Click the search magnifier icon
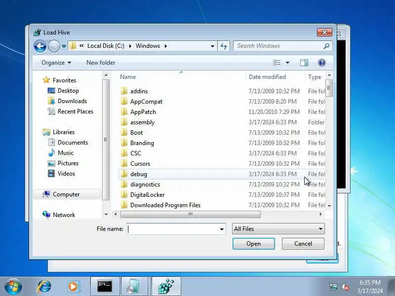Viewport: 395px width, 296px height. (x=326, y=46)
